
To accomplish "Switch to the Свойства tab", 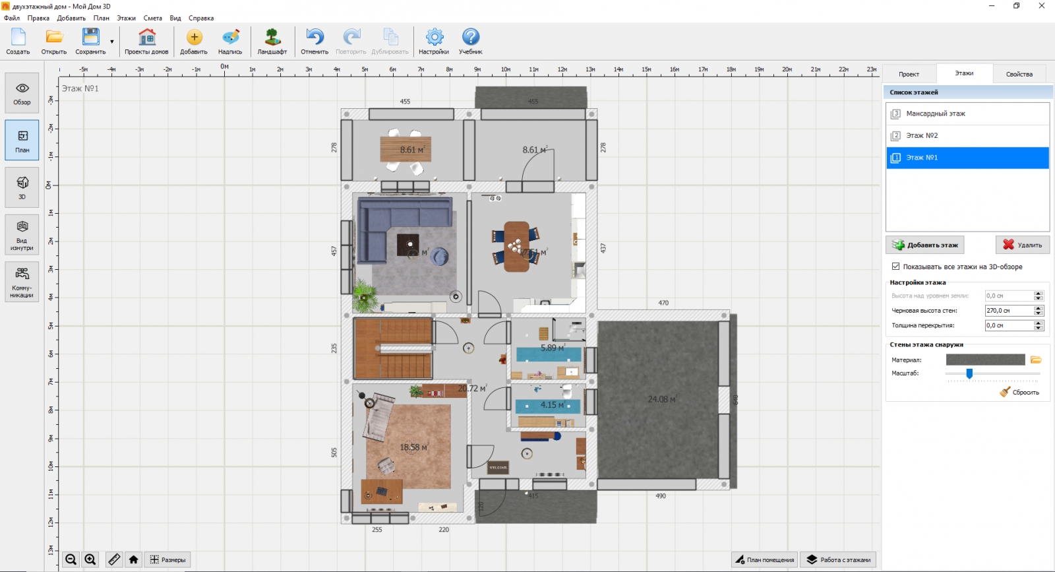I will click(x=1019, y=74).
